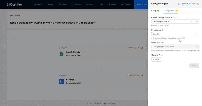Image resolution: width=202 pixels, height=106 pixels.
Task: Click the Submit button
Action: coord(194,66)
